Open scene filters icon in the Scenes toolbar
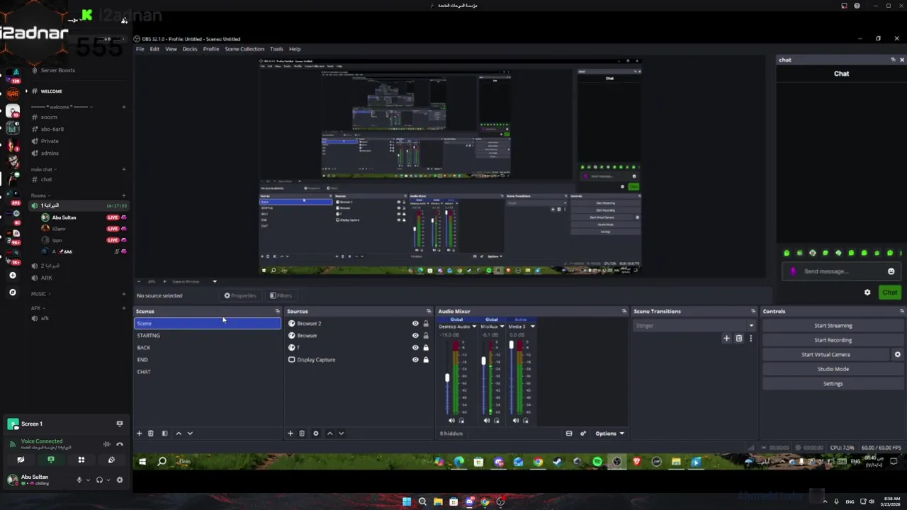Screen dimensions: 907x510 coord(164,433)
